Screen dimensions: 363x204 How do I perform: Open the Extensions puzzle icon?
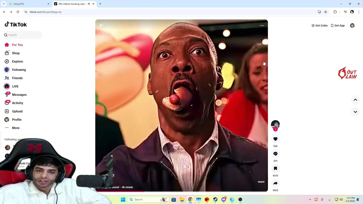pos(335,12)
